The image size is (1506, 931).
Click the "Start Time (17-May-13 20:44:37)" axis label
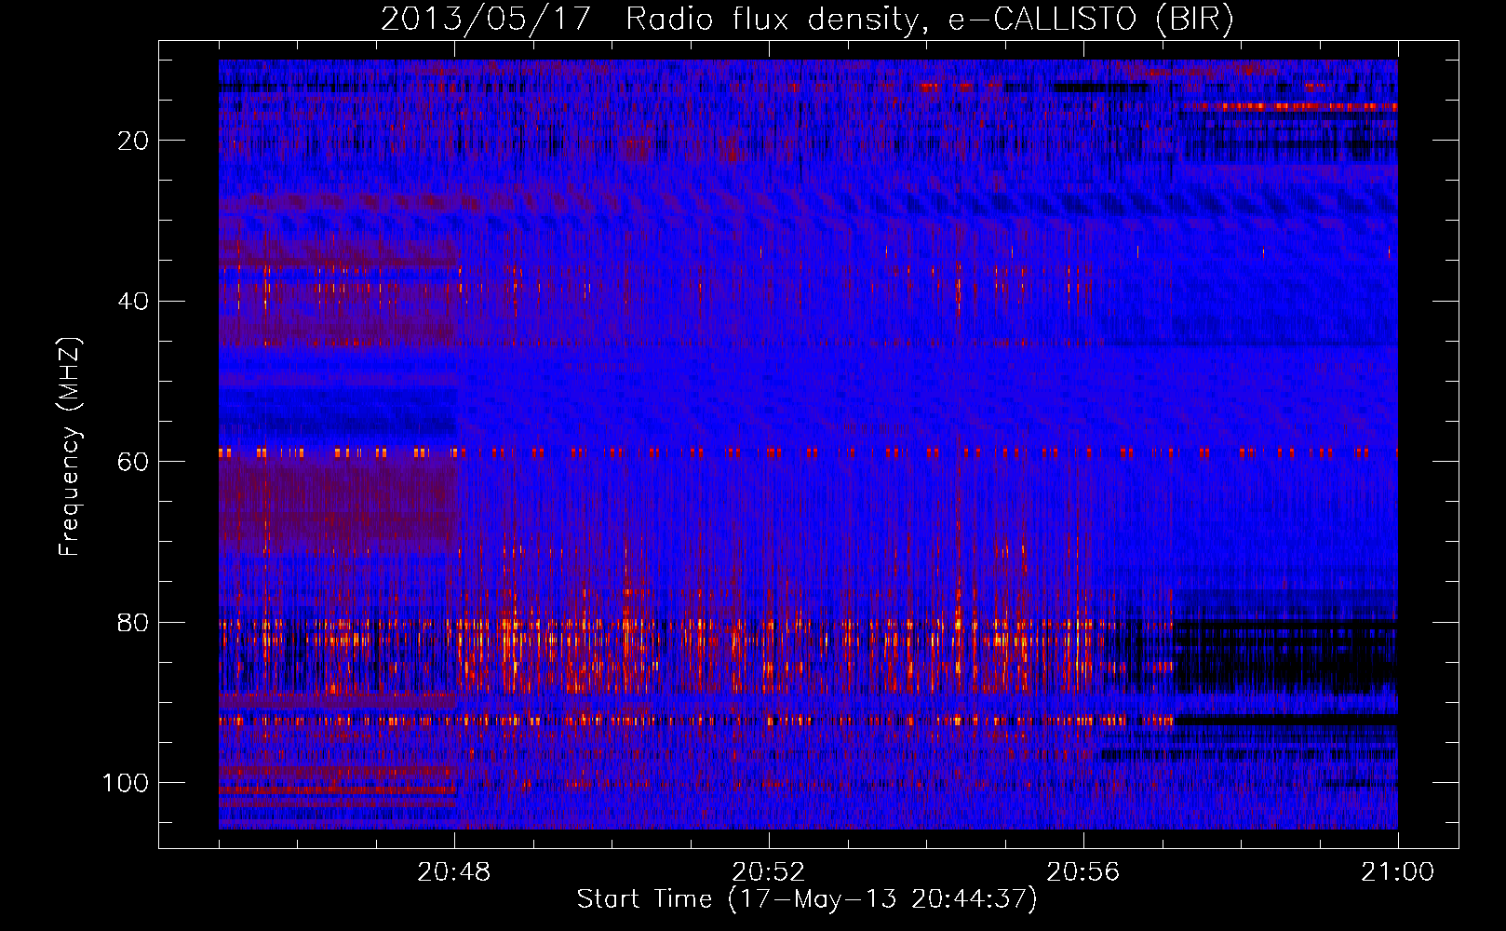point(807,899)
